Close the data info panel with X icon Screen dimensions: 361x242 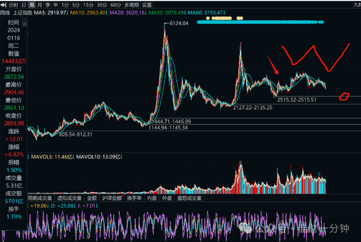(25, 19)
